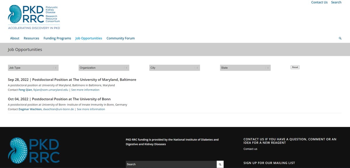Click the stepper arrows on the City dropdown

pyautogui.click(x=197, y=67)
